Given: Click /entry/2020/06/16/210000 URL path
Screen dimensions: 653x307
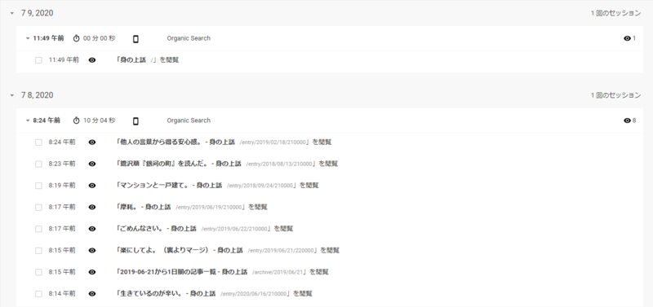Looking at the screenshot, I should click(x=254, y=294).
